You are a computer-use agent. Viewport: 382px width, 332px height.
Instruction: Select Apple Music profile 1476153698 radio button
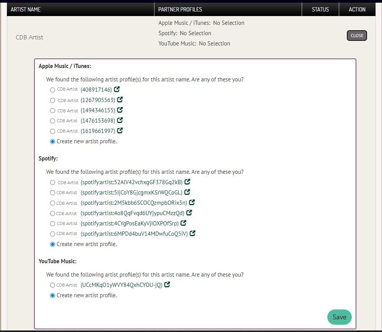pos(52,121)
